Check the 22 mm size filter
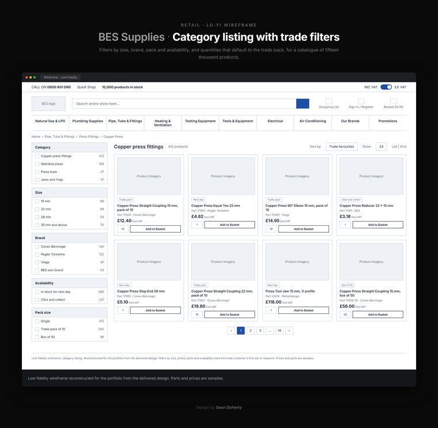The width and height of the screenshot is (438, 428). coord(37,209)
